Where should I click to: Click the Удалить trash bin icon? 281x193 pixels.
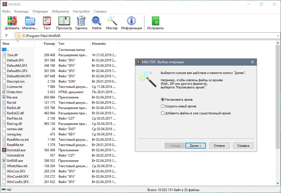(81, 21)
